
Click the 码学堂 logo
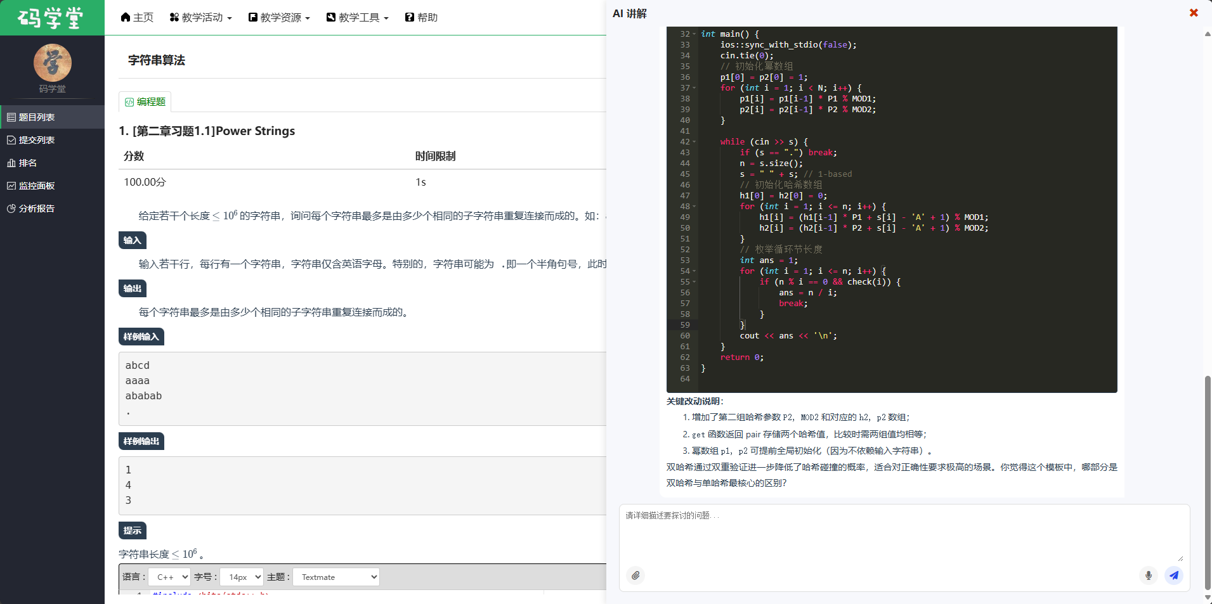coord(52,18)
